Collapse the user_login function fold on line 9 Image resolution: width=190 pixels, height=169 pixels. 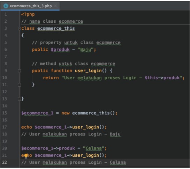[x=19, y=71]
